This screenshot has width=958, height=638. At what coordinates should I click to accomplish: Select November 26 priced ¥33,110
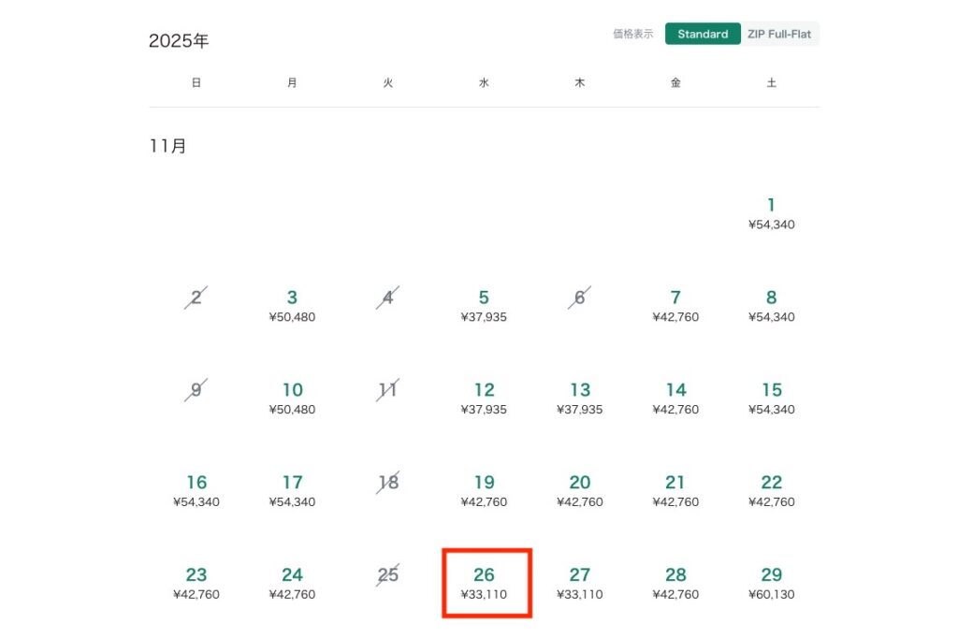tap(484, 583)
